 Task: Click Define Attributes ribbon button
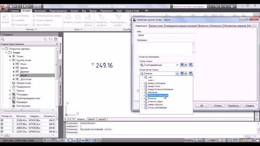pyautogui.click(x=101, y=20)
